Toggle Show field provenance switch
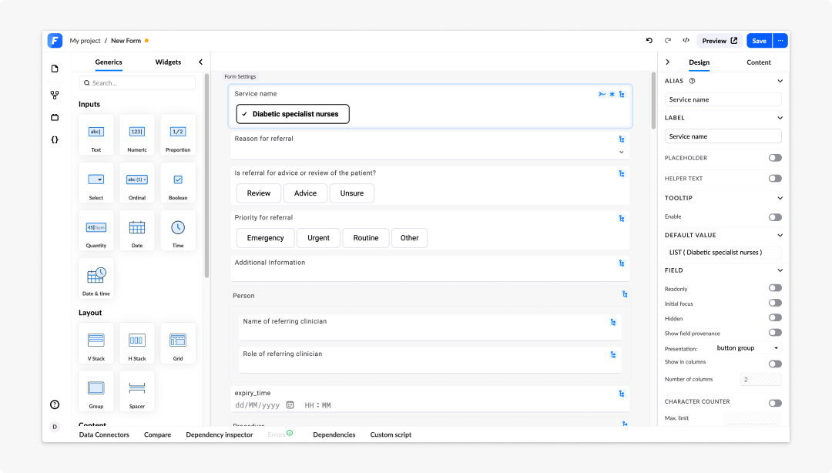 [x=775, y=332]
